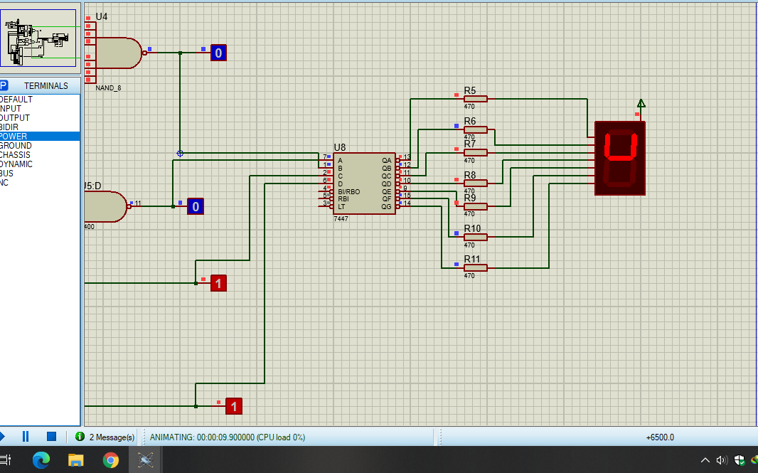Click the schematic overview thumbnail preview
Viewport: 758px width, 473px height.
tap(38, 36)
